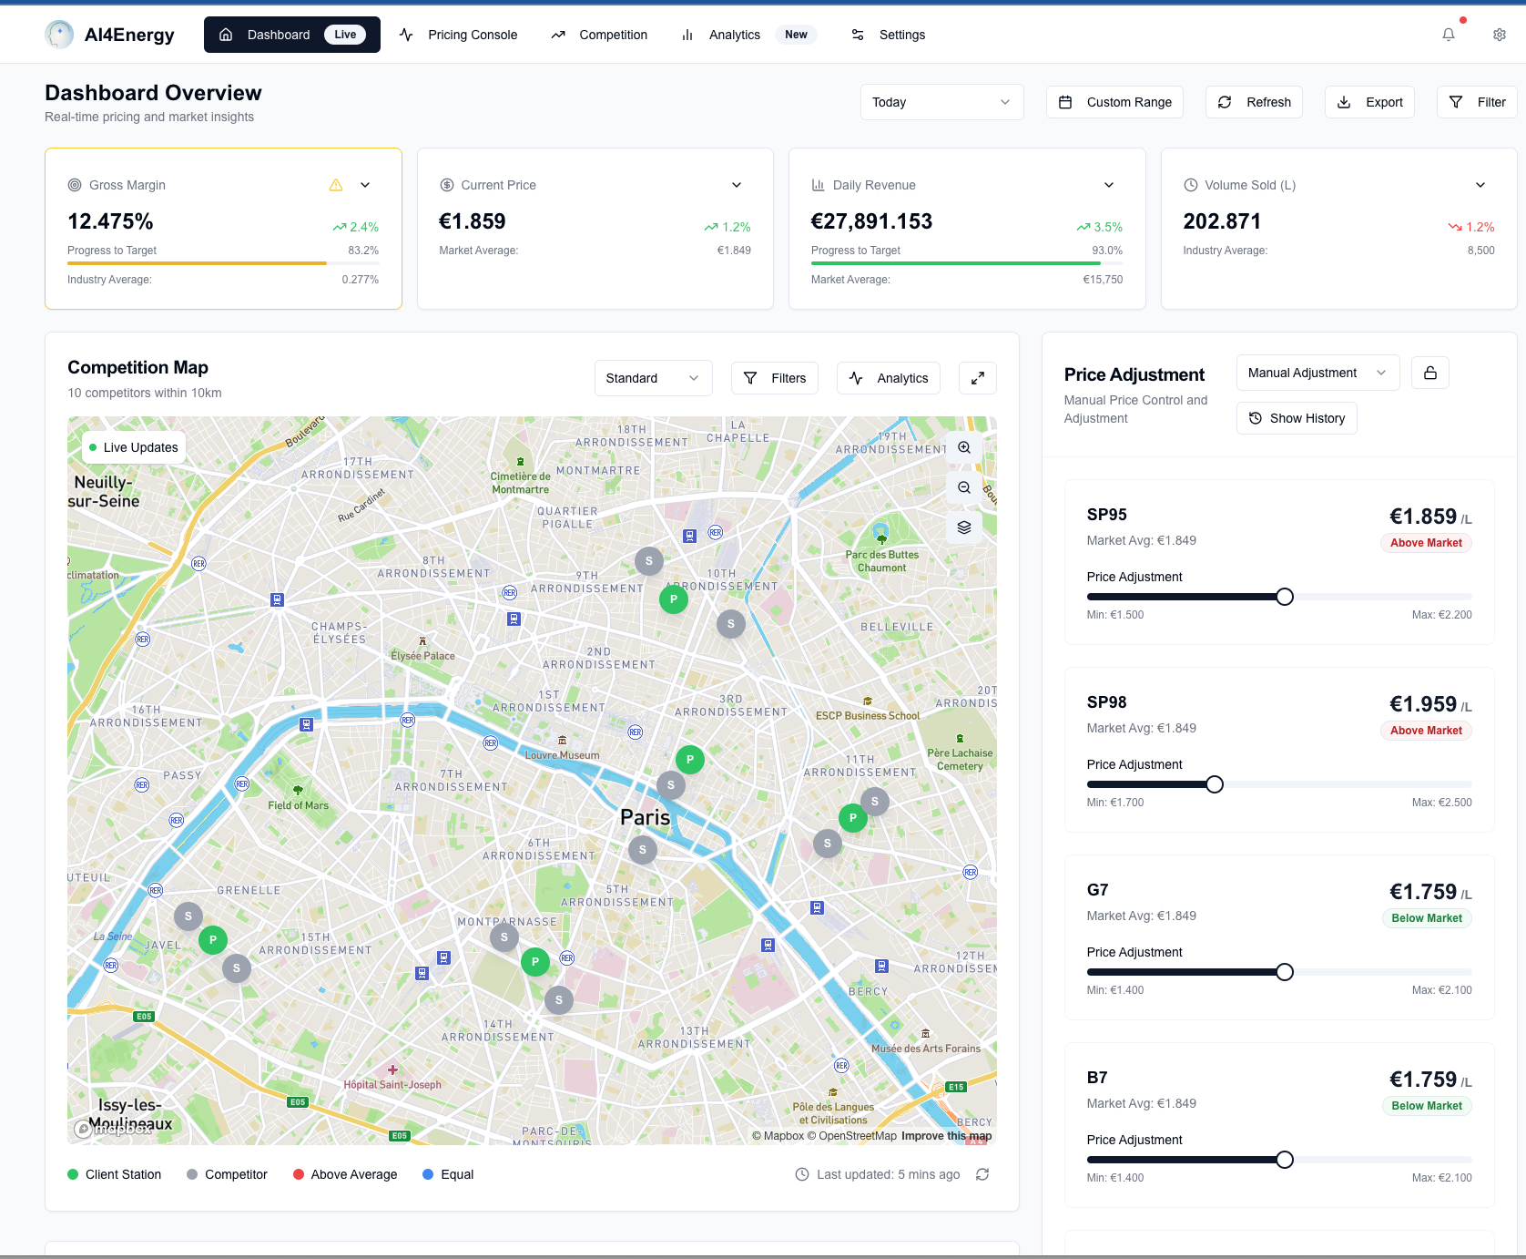Open the Standard map style dropdown
The width and height of the screenshot is (1526, 1259).
pos(652,378)
